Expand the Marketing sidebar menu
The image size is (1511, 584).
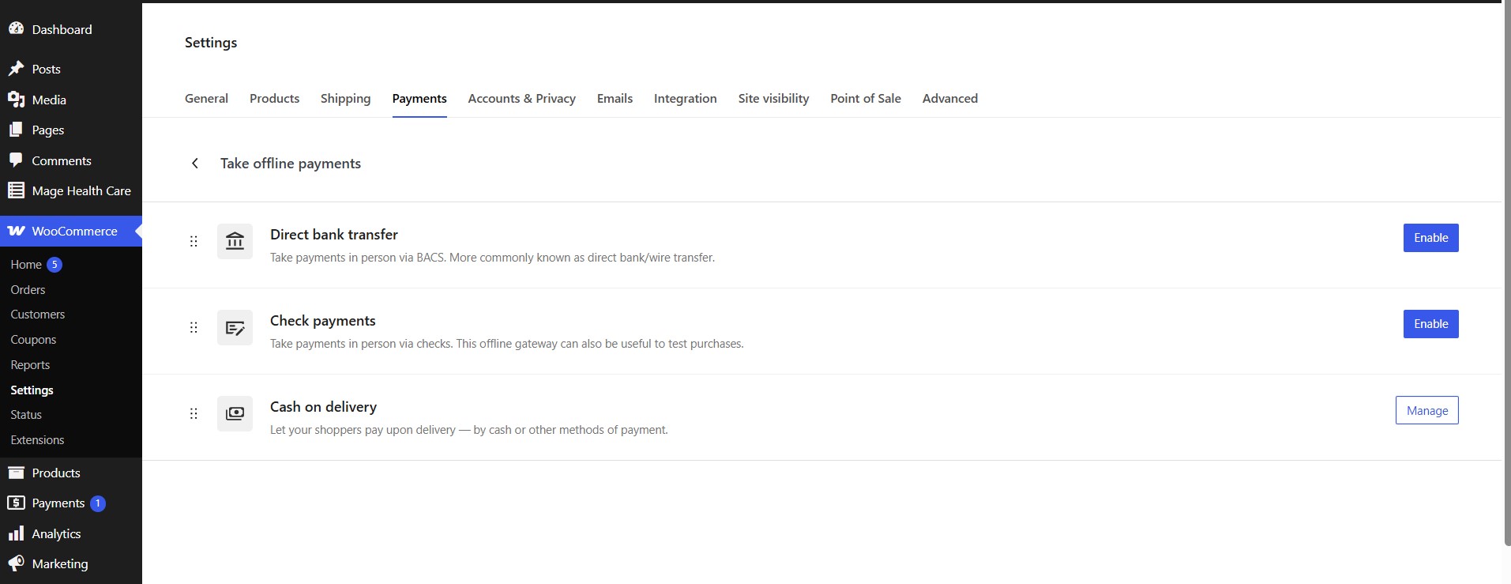(x=59, y=563)
